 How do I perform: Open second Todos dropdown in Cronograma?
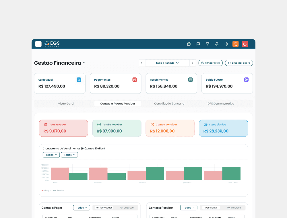[69, 155]
